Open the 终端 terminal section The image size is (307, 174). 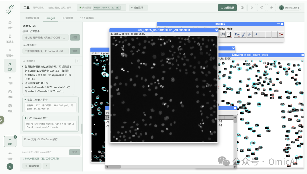click(10, 94)
